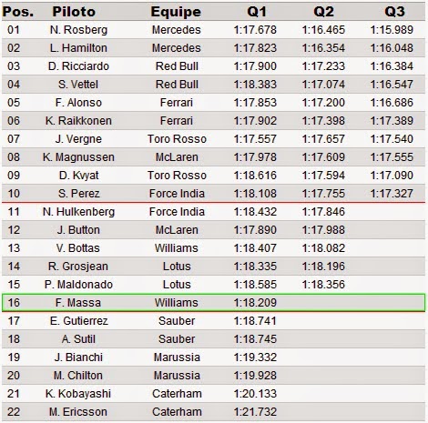Image resolution: width=428 pixels, height=423 pixels.
Task: Select K. Kobayashi's Caterham team cell
Action: [177, 394]
